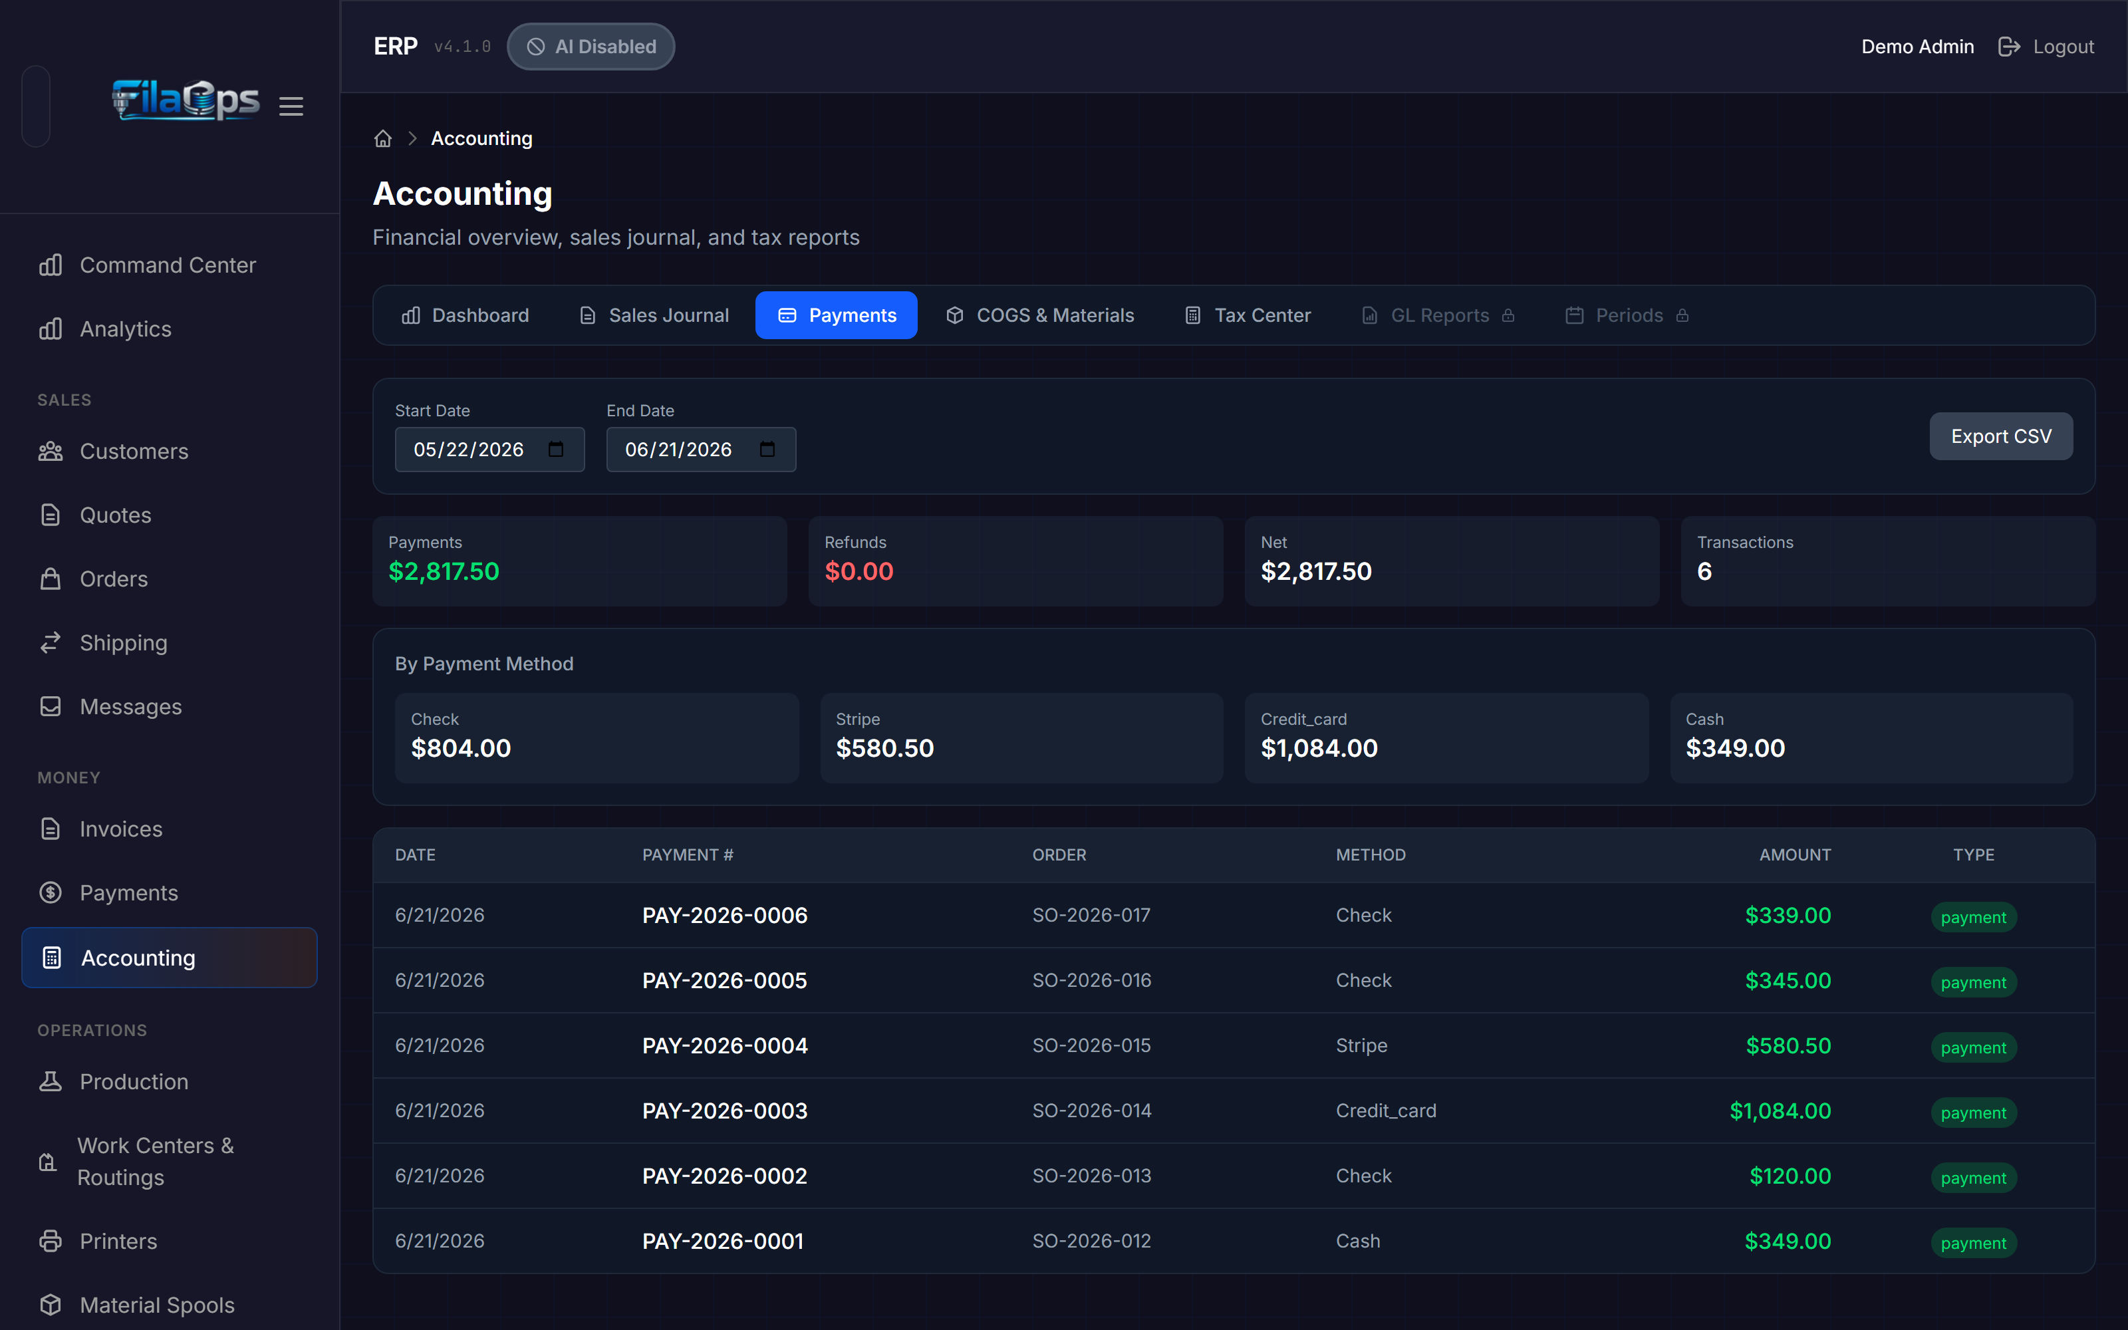Click the payment badge in PAY-2026-0001 row
The image size is (2128, 1330).
1973,1243
